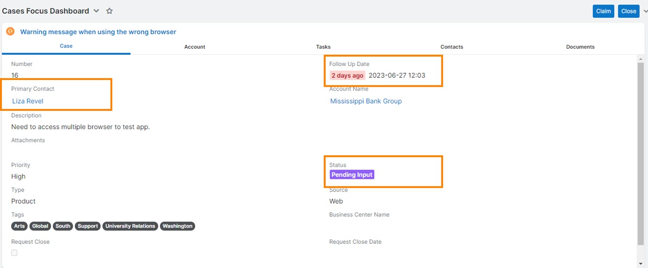Switch to the Account tab
The width and height of the screenshot is (648, 268).
(194, 47)
